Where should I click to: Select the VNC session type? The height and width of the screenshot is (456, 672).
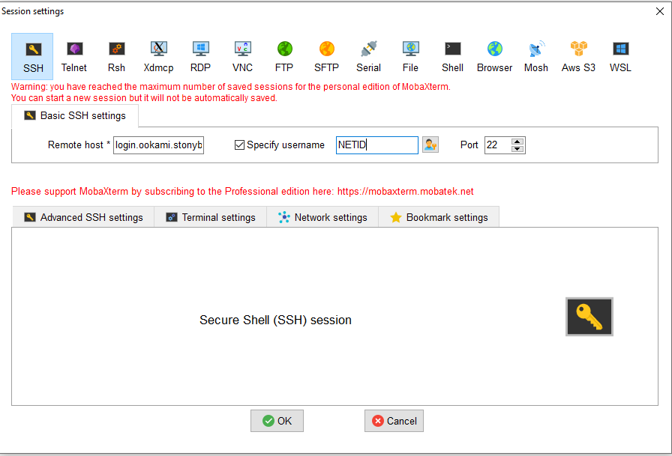pyautogui.click(x=242, y=56)
